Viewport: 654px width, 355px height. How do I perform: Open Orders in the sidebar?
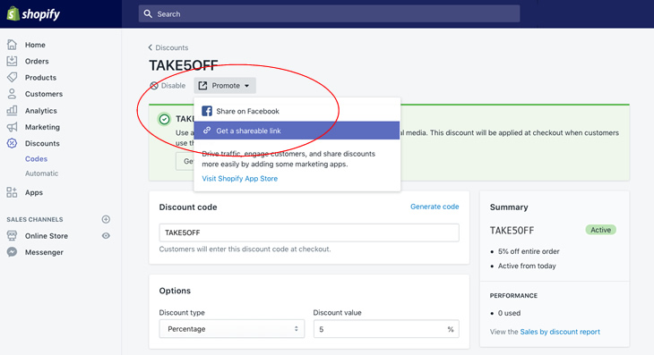click(x=37, y=61)
